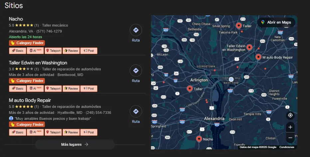310x157 pixels.
Task: Click Teleport button under Nacho
Action: coord(53,51)
